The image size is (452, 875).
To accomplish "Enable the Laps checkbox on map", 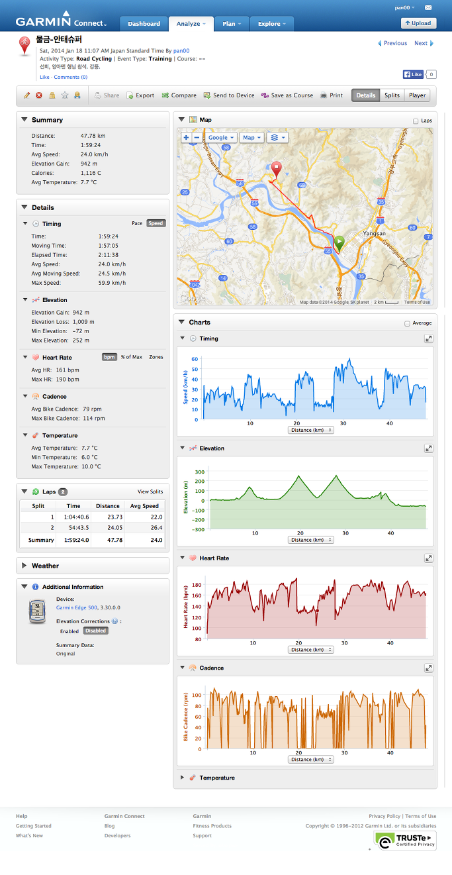I will tap(416, 121).
